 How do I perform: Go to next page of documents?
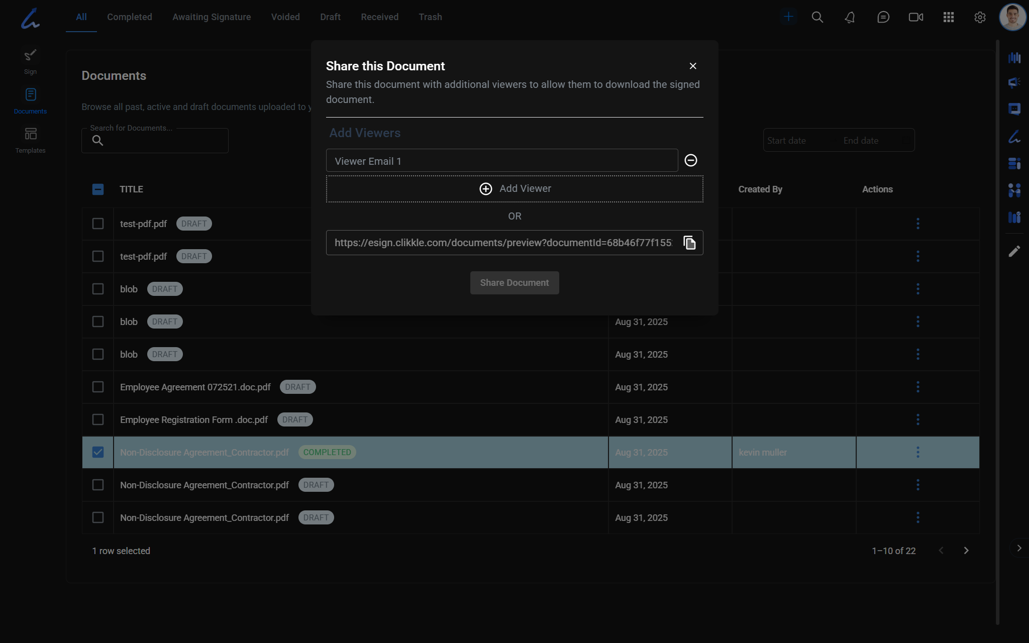[966, 551]
